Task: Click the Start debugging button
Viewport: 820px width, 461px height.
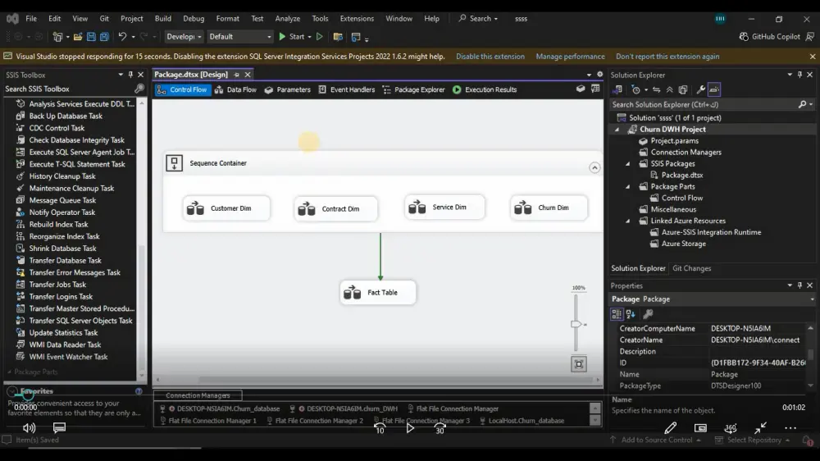Action: click(x=292, y=37)
